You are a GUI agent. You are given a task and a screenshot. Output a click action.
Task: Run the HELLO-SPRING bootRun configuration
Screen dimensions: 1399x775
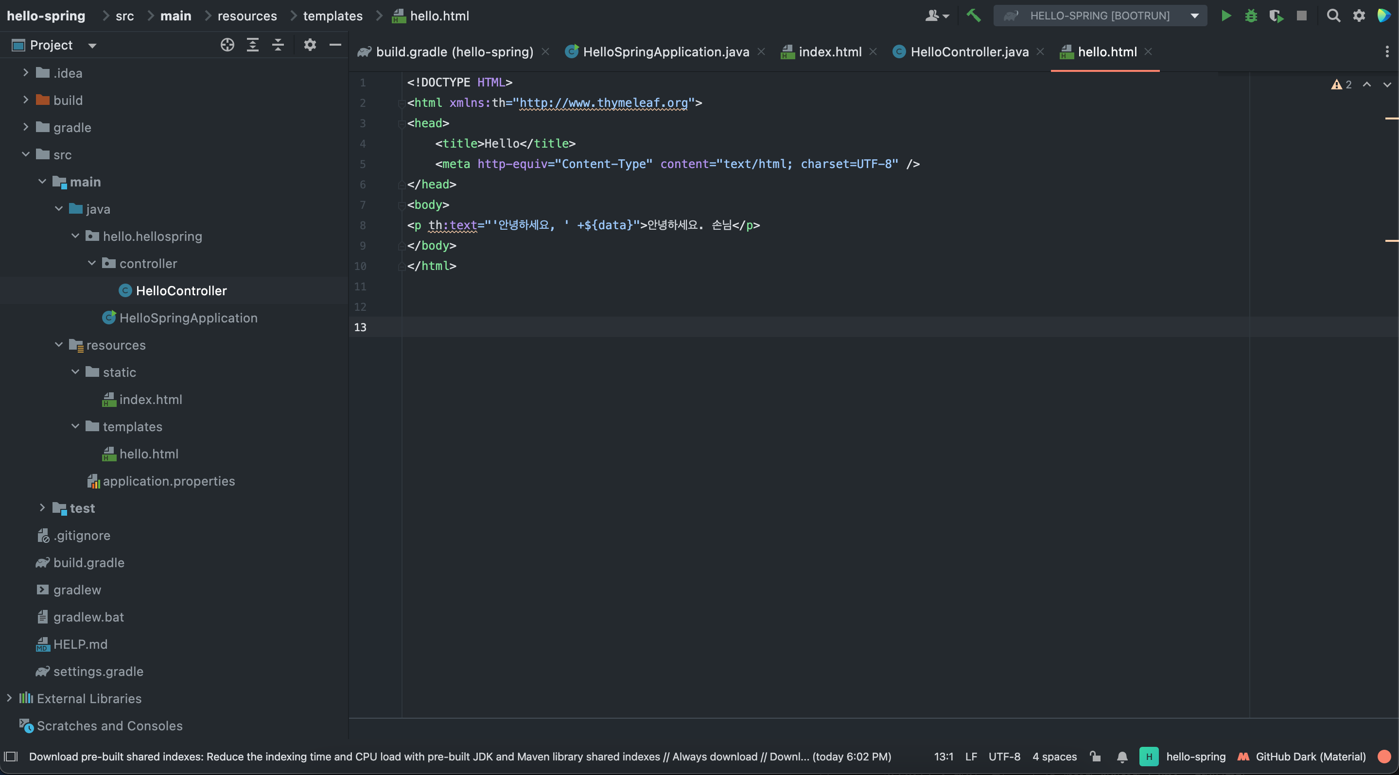pyautogui.click(x=1226, y=16)
